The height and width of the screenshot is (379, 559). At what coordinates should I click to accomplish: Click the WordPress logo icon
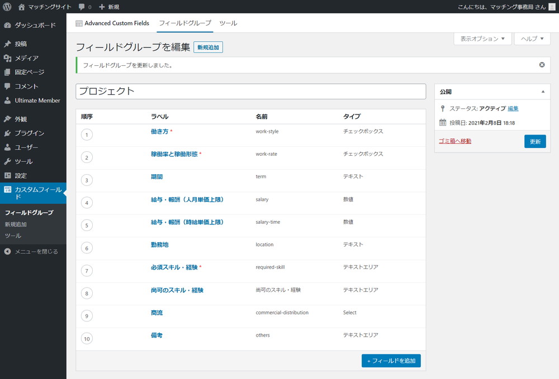(x=7, y=7)
